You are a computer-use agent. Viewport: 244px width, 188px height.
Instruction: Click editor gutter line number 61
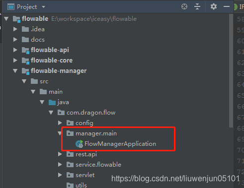[241, 52]
